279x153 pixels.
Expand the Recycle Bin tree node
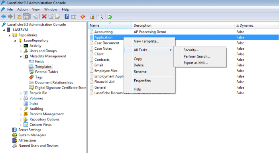[21, 93]
